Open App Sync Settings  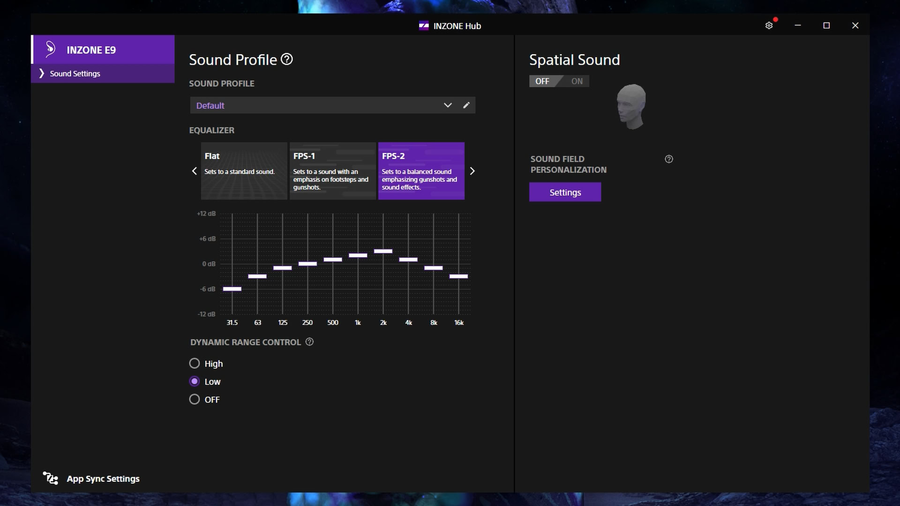coord(103,479)
